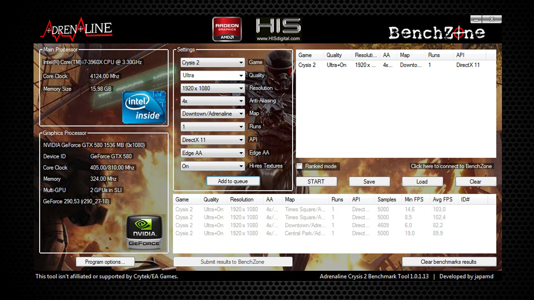Click Adrenaline Crysis 2 Benchmark Tool version text
This screenshot has width=534, height=300.
click(x=374, y=277)
